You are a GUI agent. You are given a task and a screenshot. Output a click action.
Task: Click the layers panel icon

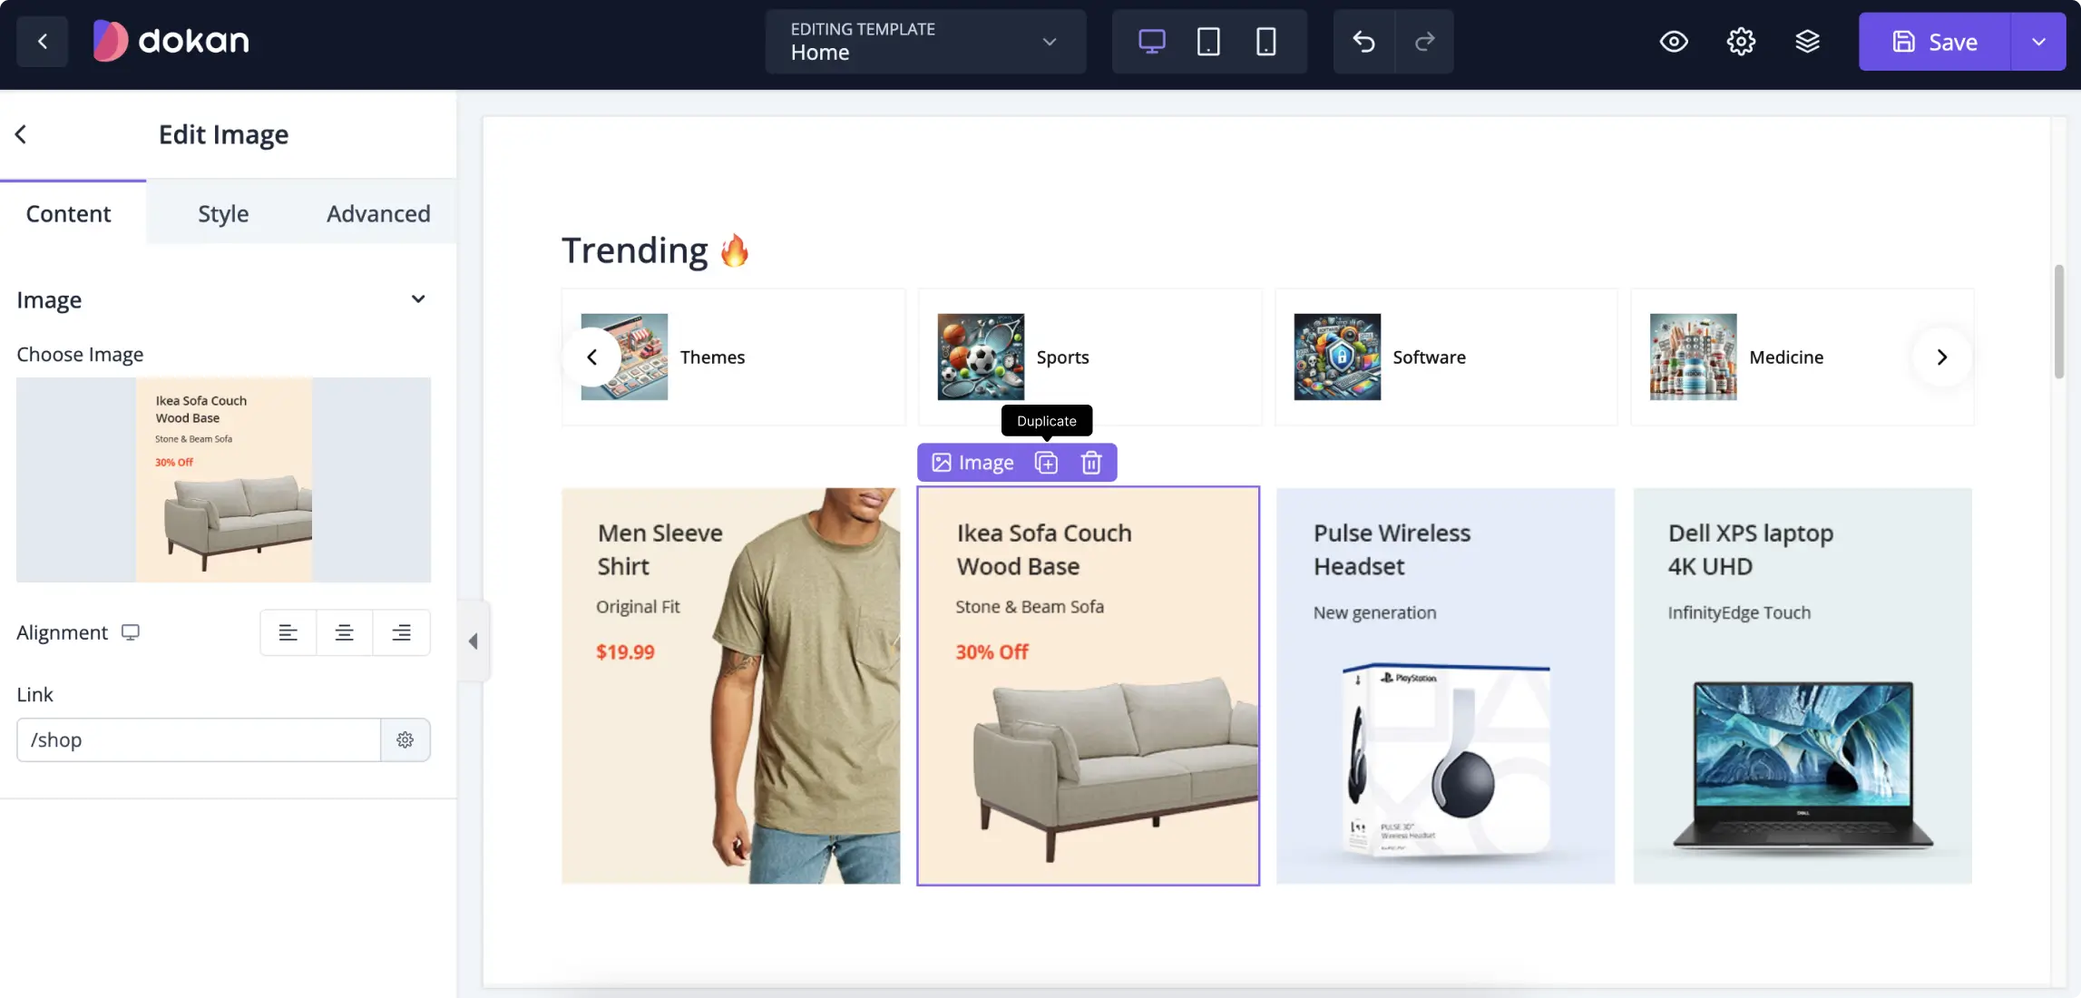1808,41
